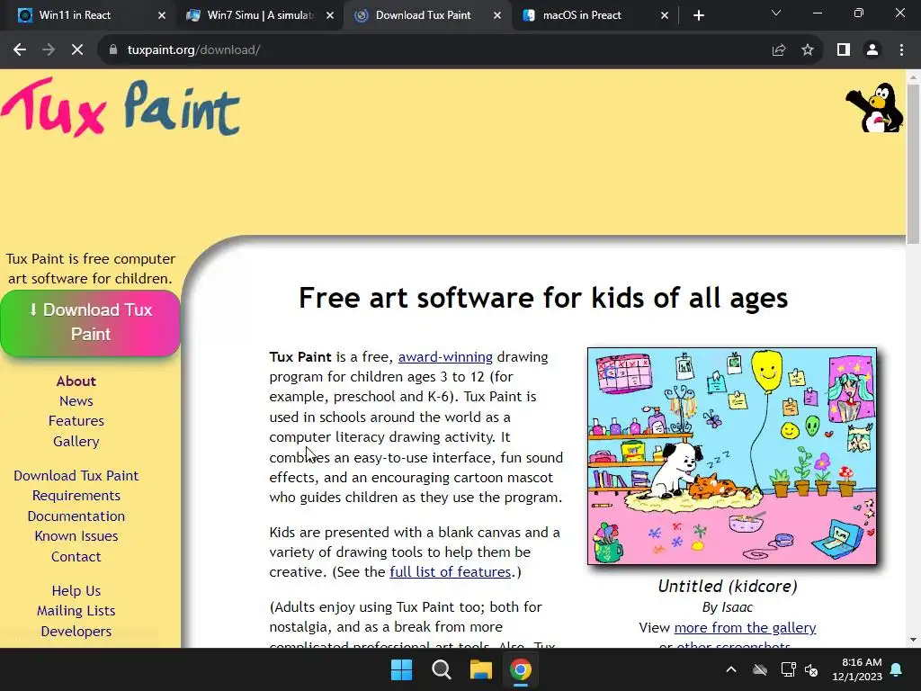Follow the more from the gallery link

(x=746, y=627)
